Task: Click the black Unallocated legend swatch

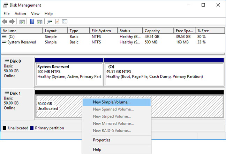Action: point(5,128)
